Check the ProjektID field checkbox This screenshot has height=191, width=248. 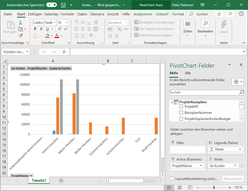(x=181, y=106)
